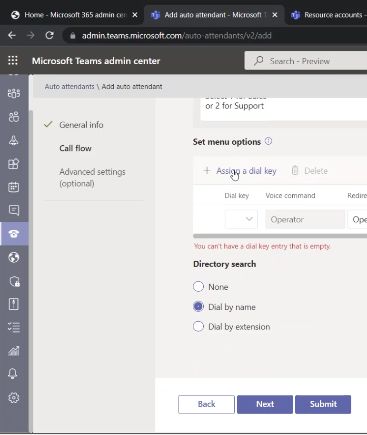
Task: Open the app launcher waffle icon
Action: (x=13, y=61)
